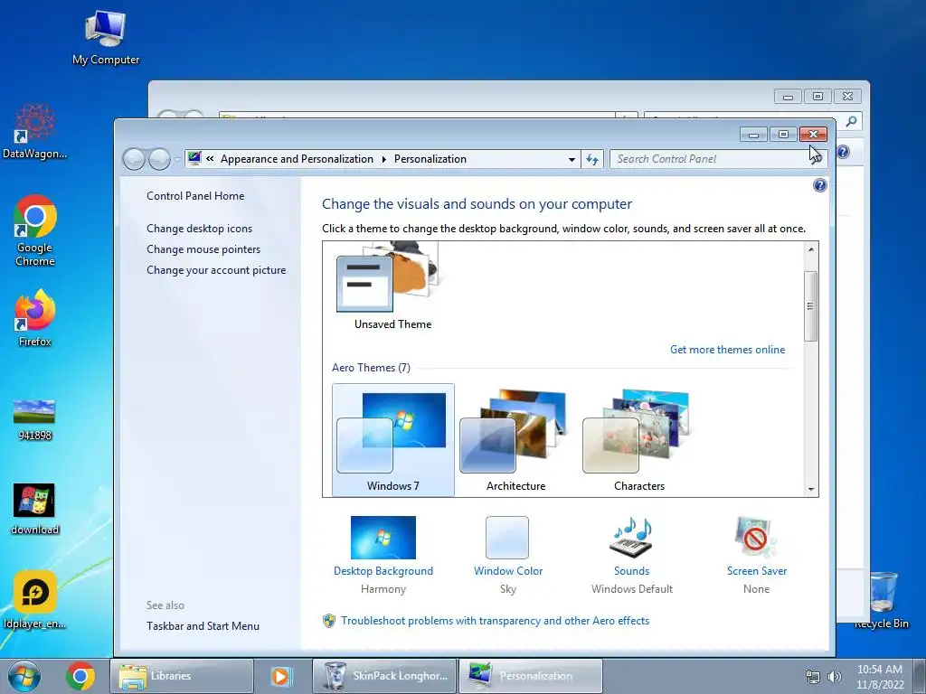Switch to Personalization taskbar button
926x694 pixels.
point(530,676)
